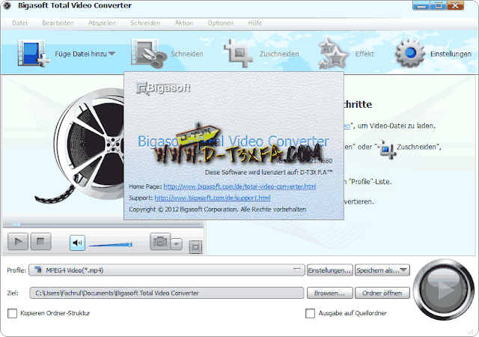This screenshot has width=479, height=337.
Task: Click the Ziel output path field
Action: tap(167, 293)
